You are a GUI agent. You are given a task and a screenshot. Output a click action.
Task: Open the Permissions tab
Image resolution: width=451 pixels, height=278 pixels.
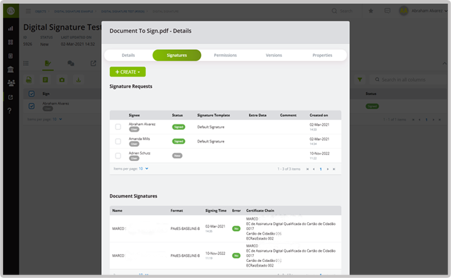(x=225, y=55)
